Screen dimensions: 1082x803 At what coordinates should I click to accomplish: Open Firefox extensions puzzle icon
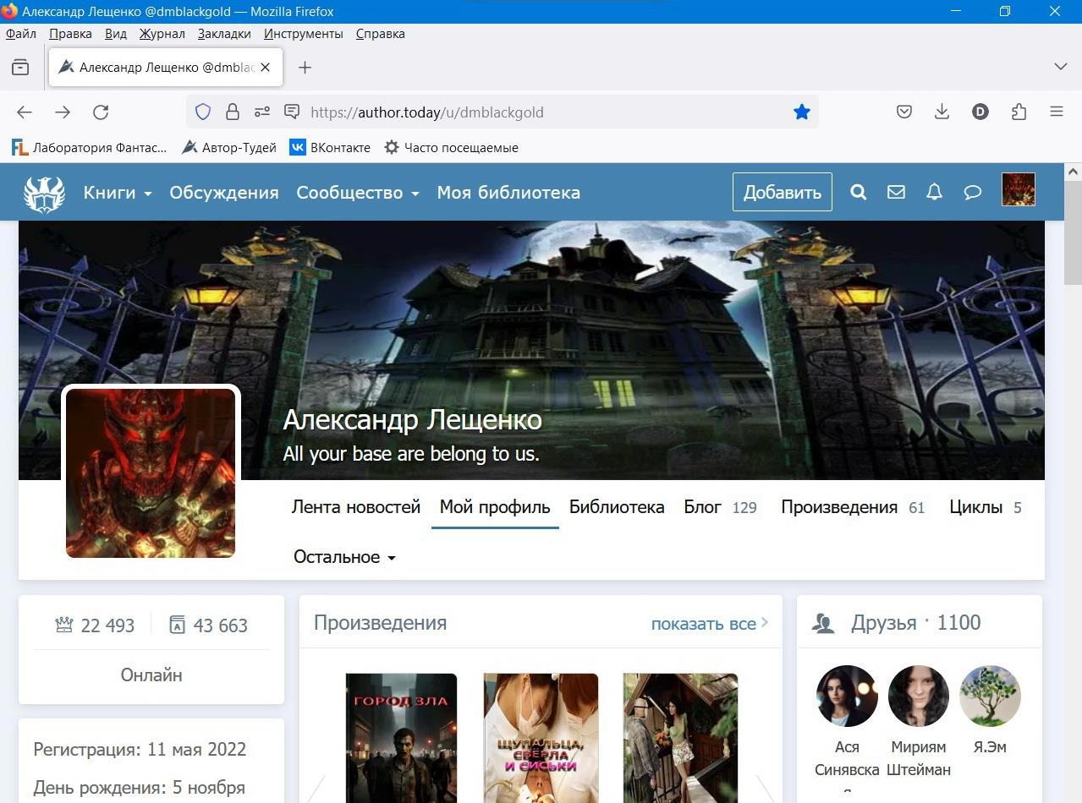(x=1019, y=112)
